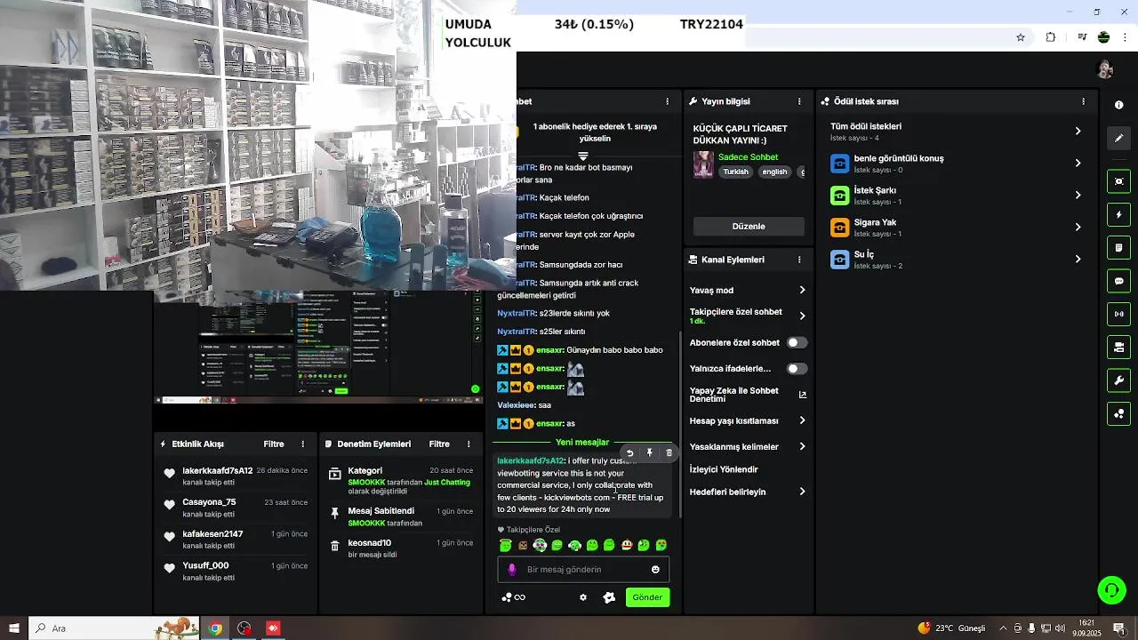Select Casayona_75 follow activity entry
This screenshot has height=640, width=1138.
tap(234, 508)
